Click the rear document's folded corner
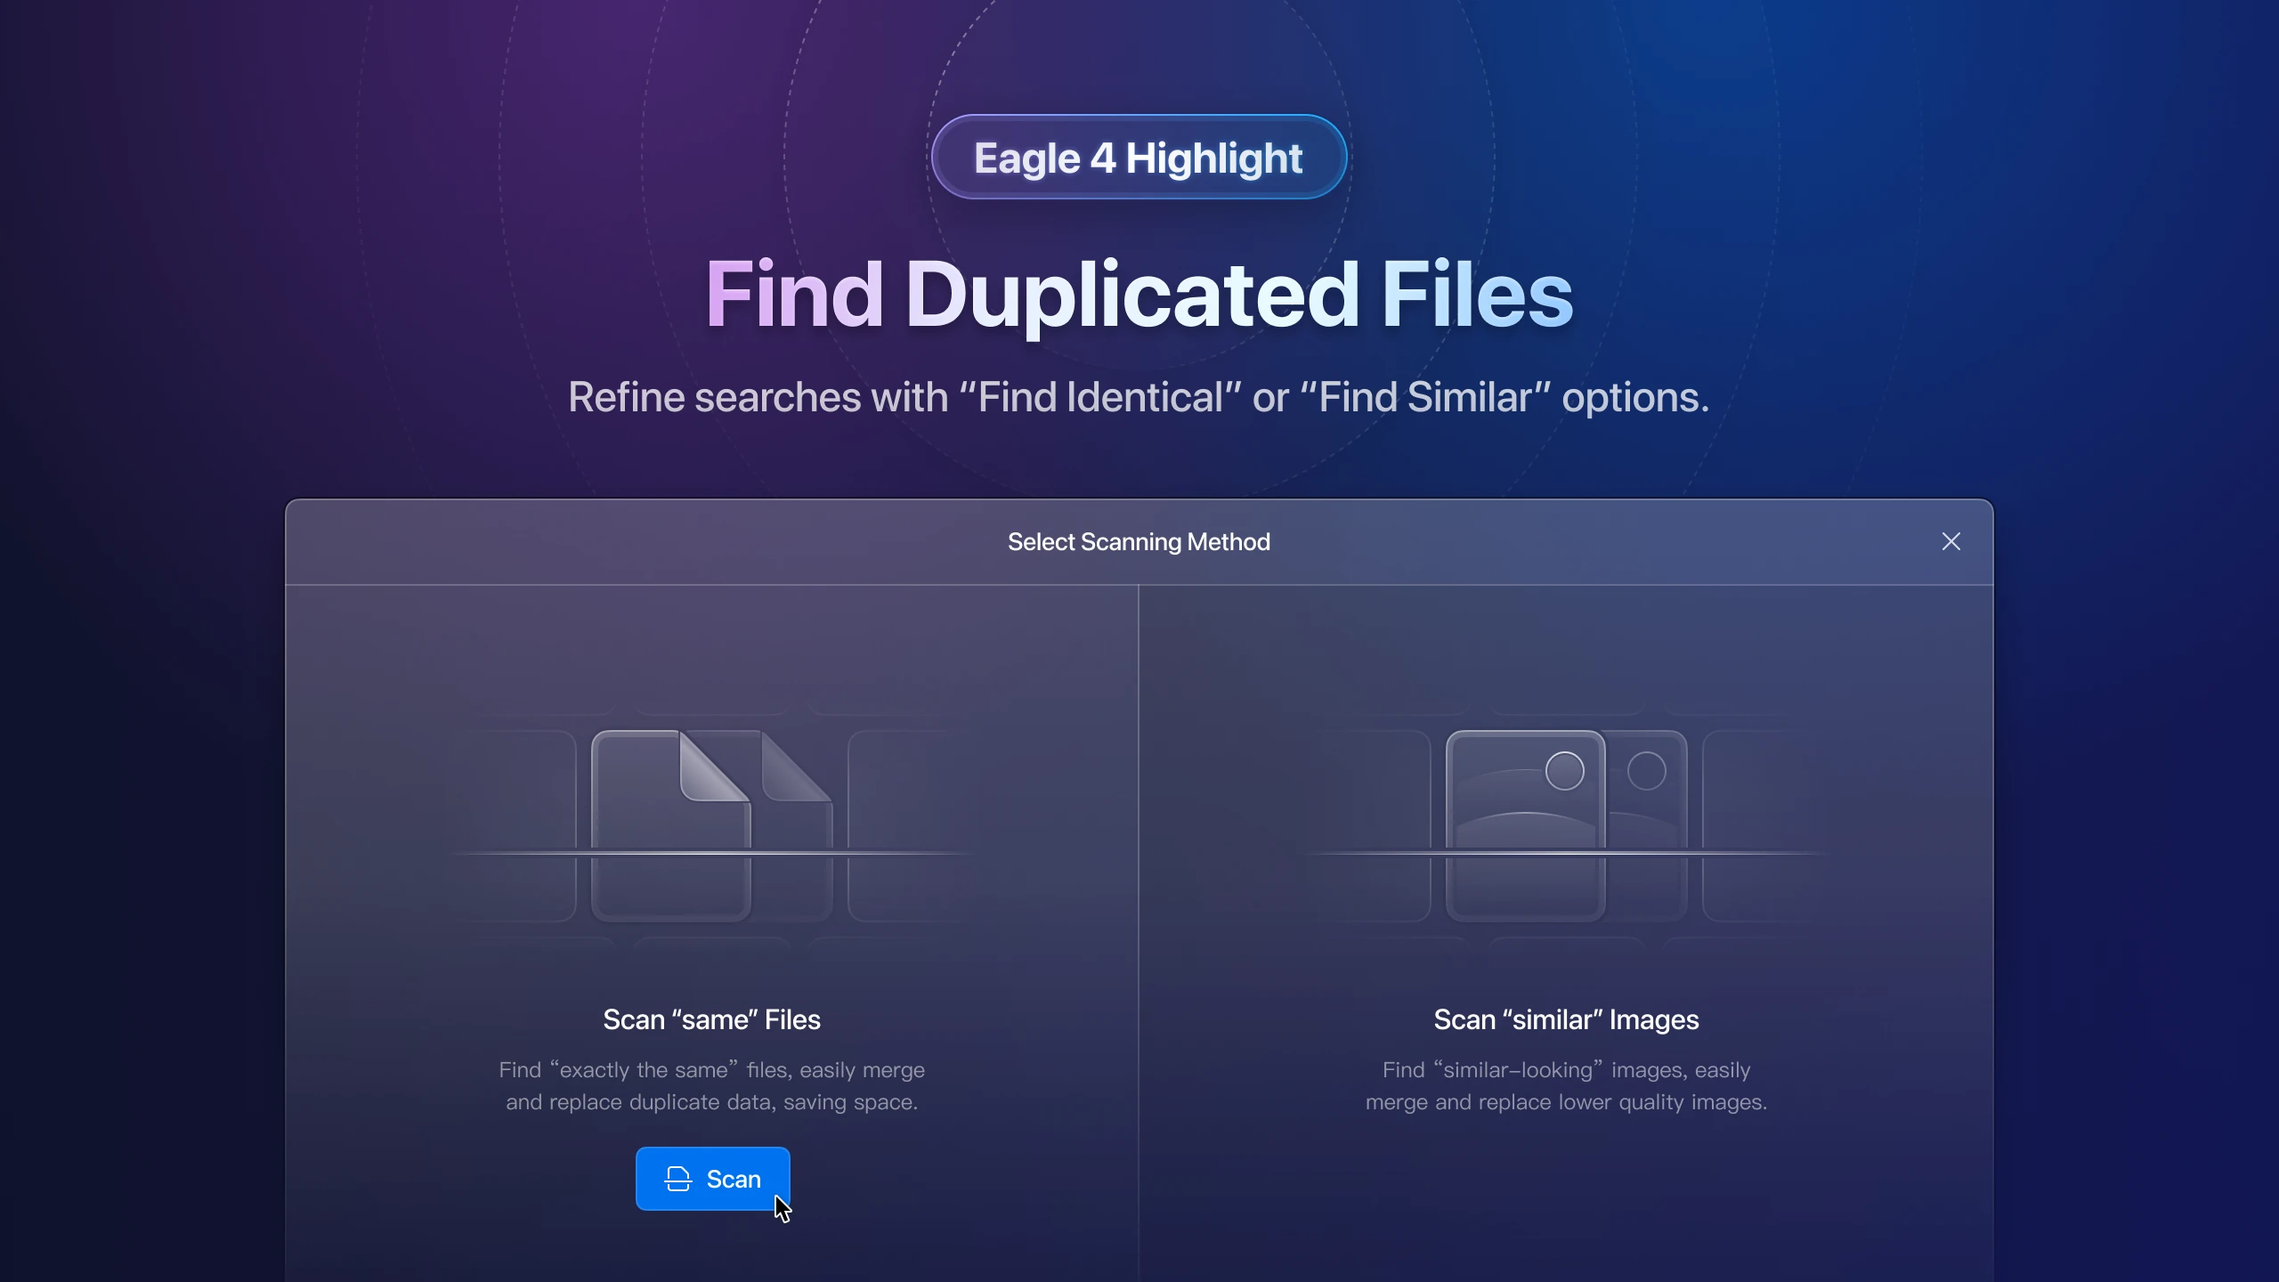Viewport: 2279px width, 1282px height. [x=796, y=766]
